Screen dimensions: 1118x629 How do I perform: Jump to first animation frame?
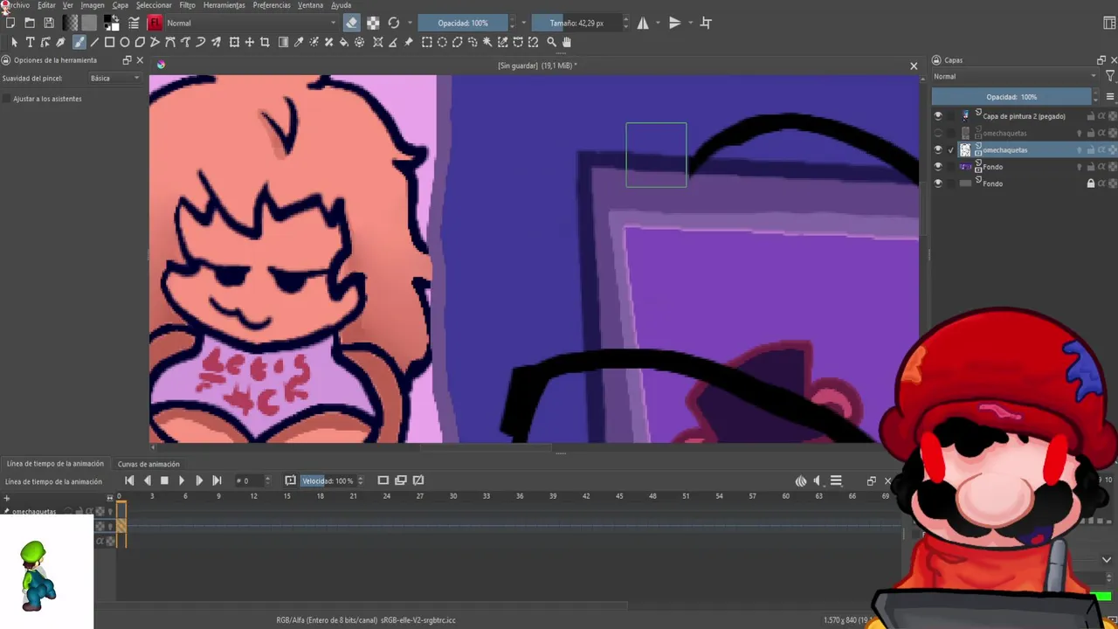click(129, 480)
